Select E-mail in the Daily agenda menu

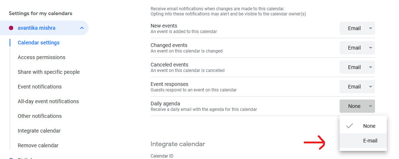click(x=370, y=141)
